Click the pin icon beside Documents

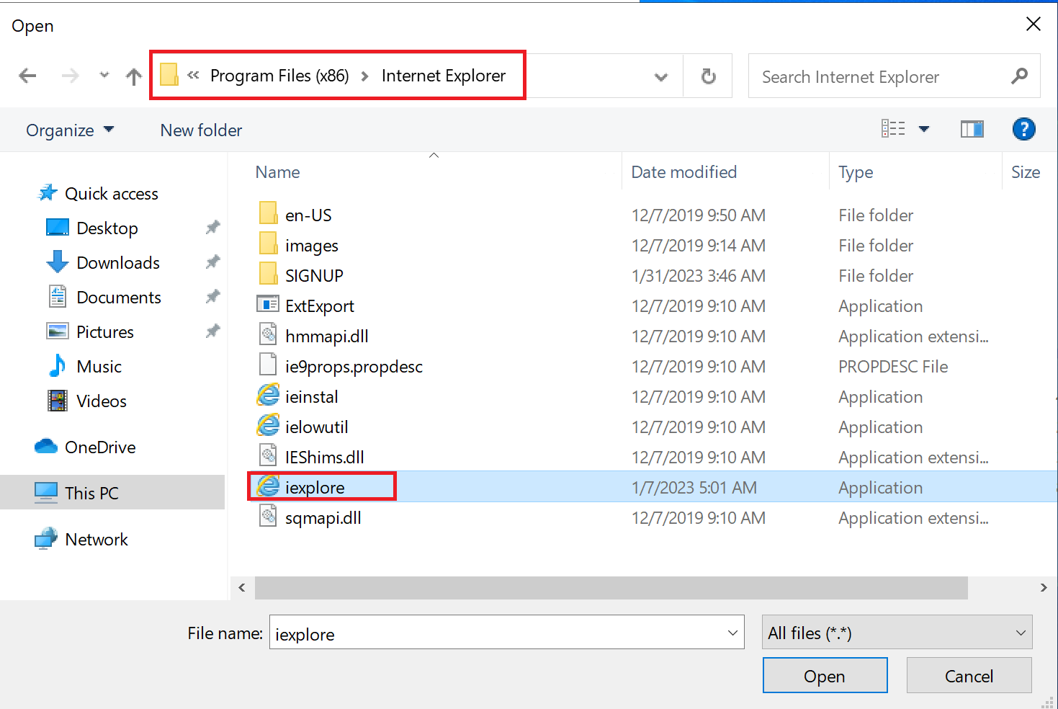212,297
